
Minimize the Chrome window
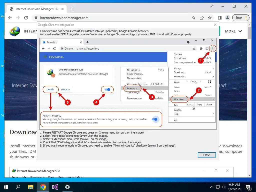[223, 6]
